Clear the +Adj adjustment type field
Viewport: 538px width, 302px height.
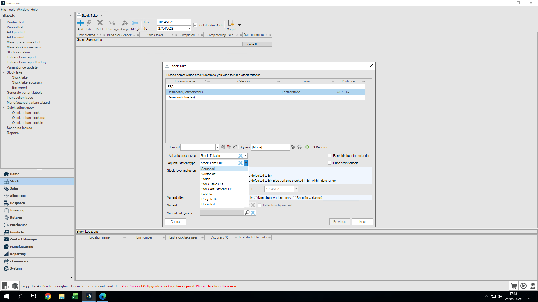coord(240,156)
